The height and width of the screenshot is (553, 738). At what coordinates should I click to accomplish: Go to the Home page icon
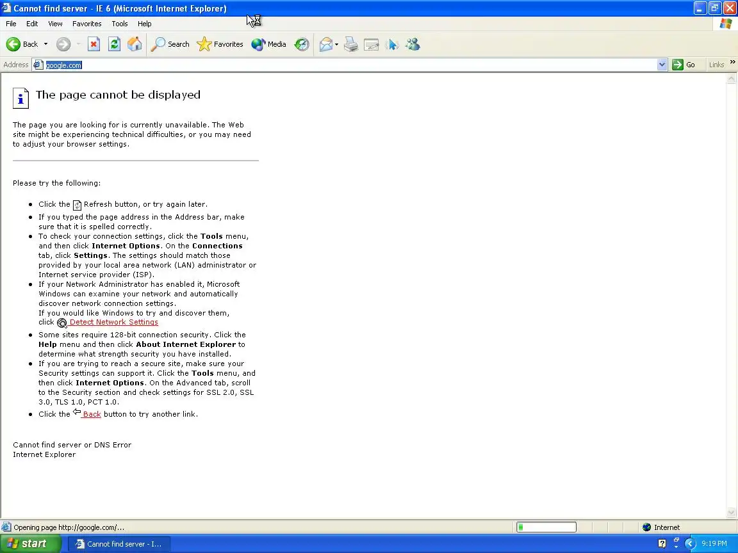pos(135,44)
